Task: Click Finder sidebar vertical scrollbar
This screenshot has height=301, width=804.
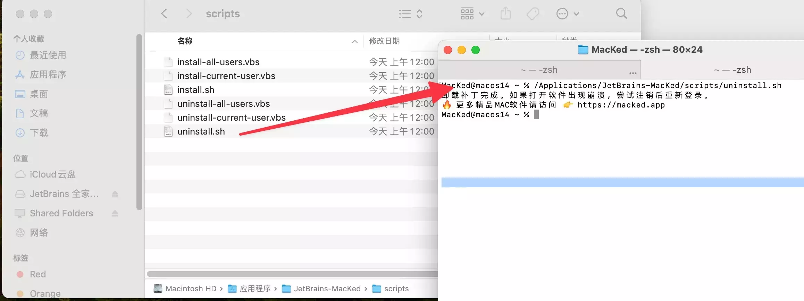Action: 139,122
